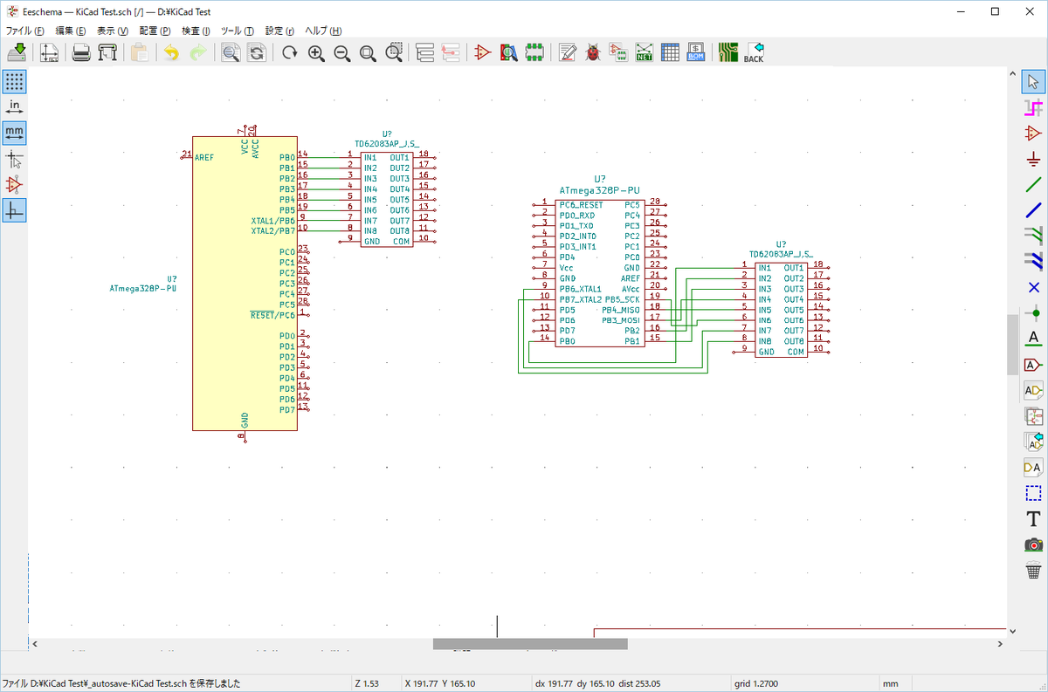The height and width of the screenshot is (692, 1048).
Task: Select the blue bus drawing tool
Action: [x=1034, y=209]
